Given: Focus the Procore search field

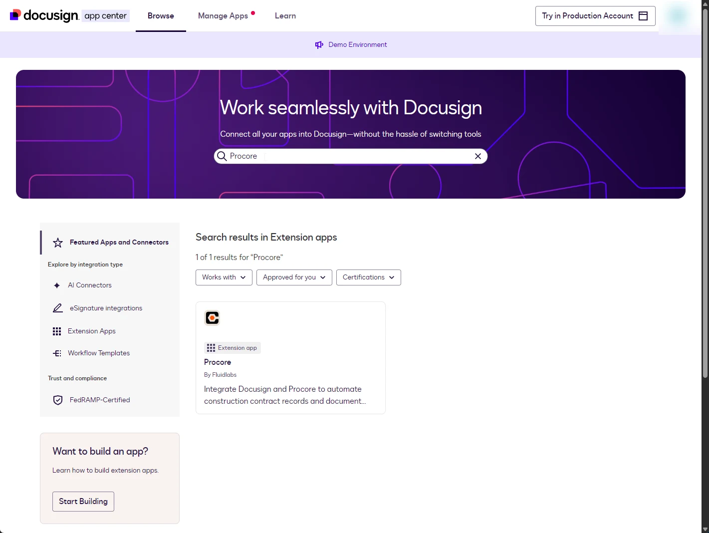Looking at the screenshot, I should [x=351, y=156].
